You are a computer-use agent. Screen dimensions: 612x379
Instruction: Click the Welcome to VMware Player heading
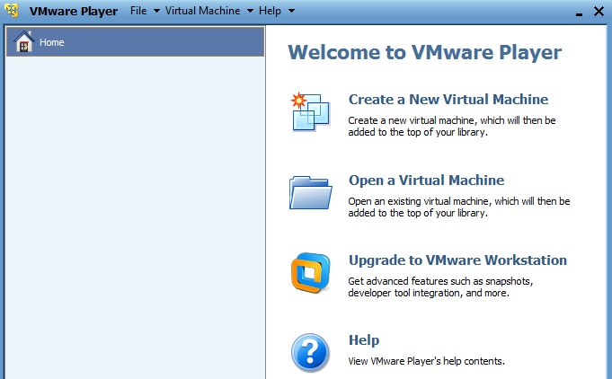point(425,52)
